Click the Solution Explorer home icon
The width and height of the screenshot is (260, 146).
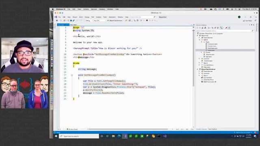point(202,28)
